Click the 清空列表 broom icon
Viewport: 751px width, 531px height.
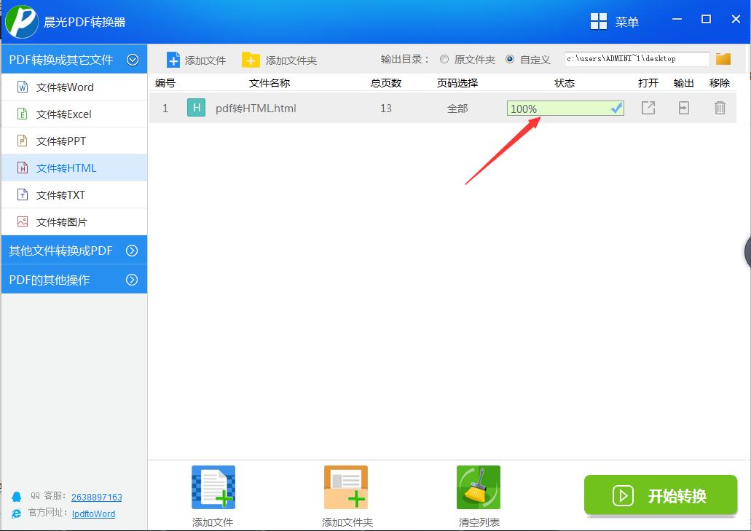click(478, 487)
